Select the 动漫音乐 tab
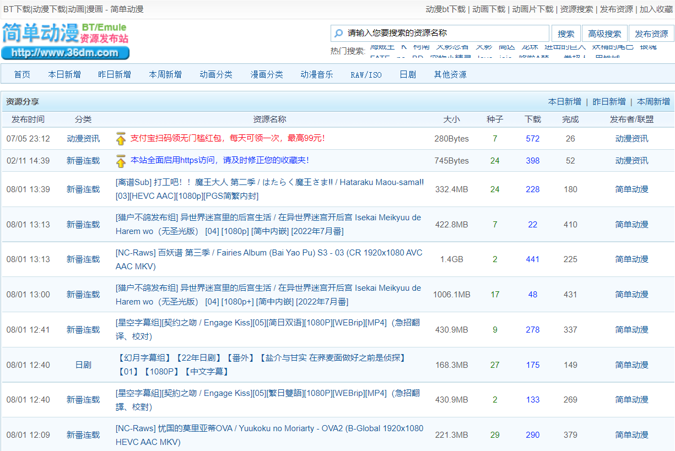Screen dimensions: 675x451 click(317, 74)
